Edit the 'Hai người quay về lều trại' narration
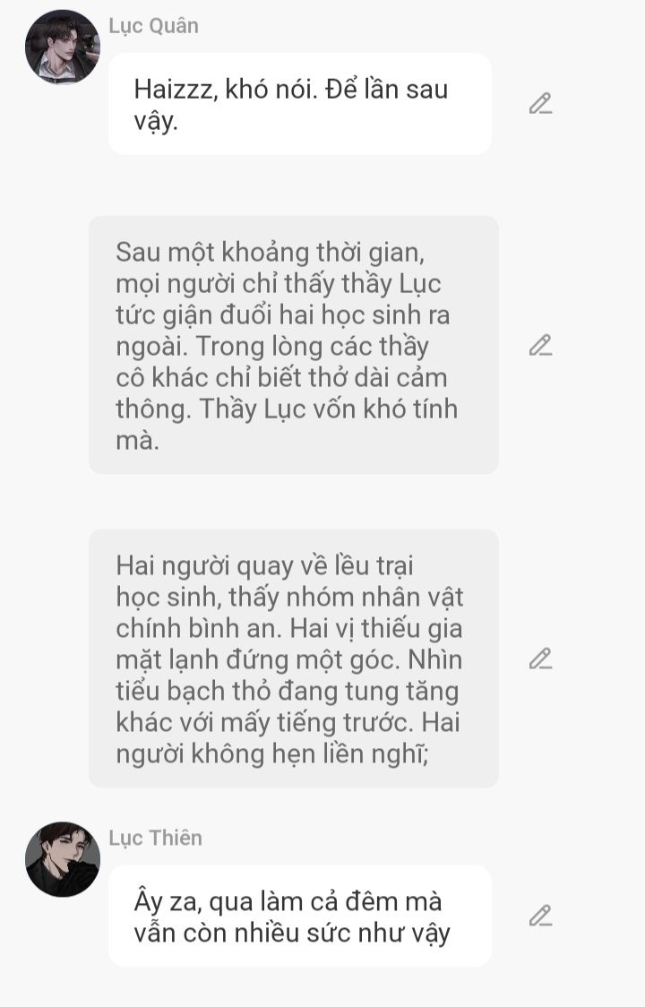Viewport: 645px width, 1007px height. click(x=540, y=658)
